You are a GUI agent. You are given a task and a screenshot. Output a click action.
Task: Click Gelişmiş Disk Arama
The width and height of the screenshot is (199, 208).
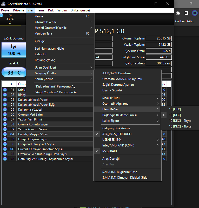[x=128, y=128]
